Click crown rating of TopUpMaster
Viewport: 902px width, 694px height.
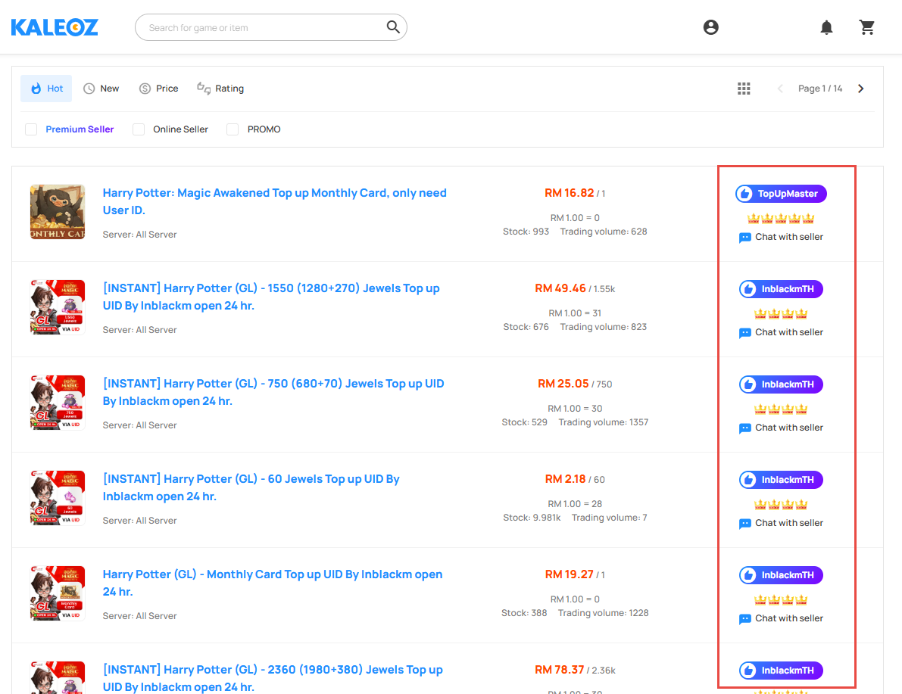click(781, 218)
